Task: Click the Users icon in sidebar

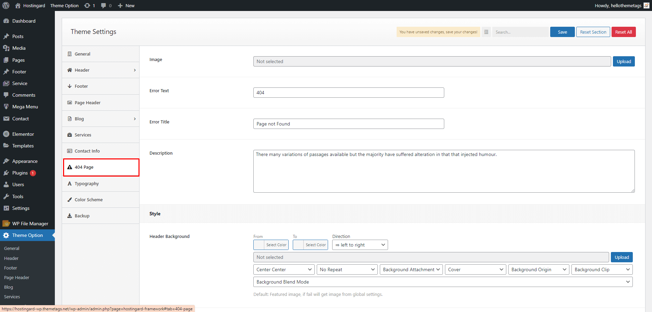Action: 6,184
